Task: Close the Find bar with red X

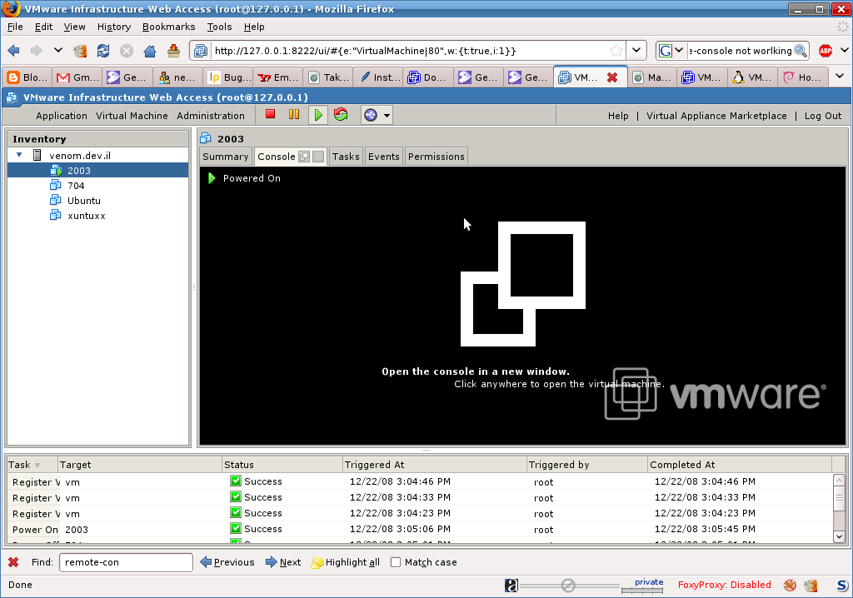Action: click(x=13, y=562)
